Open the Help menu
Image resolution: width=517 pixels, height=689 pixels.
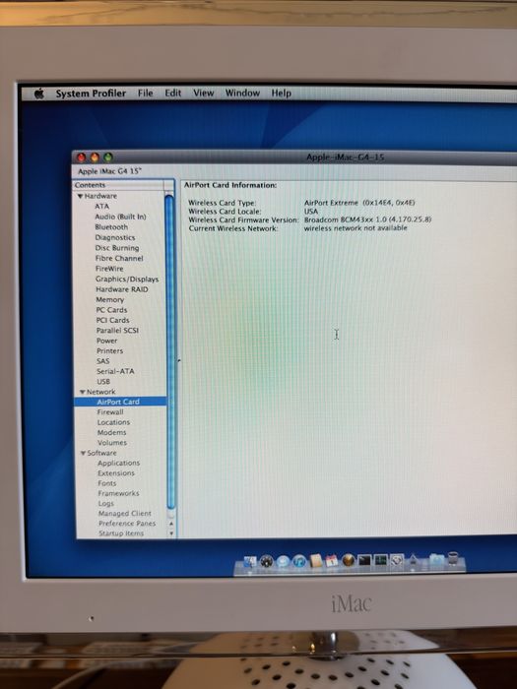point(281,94)
